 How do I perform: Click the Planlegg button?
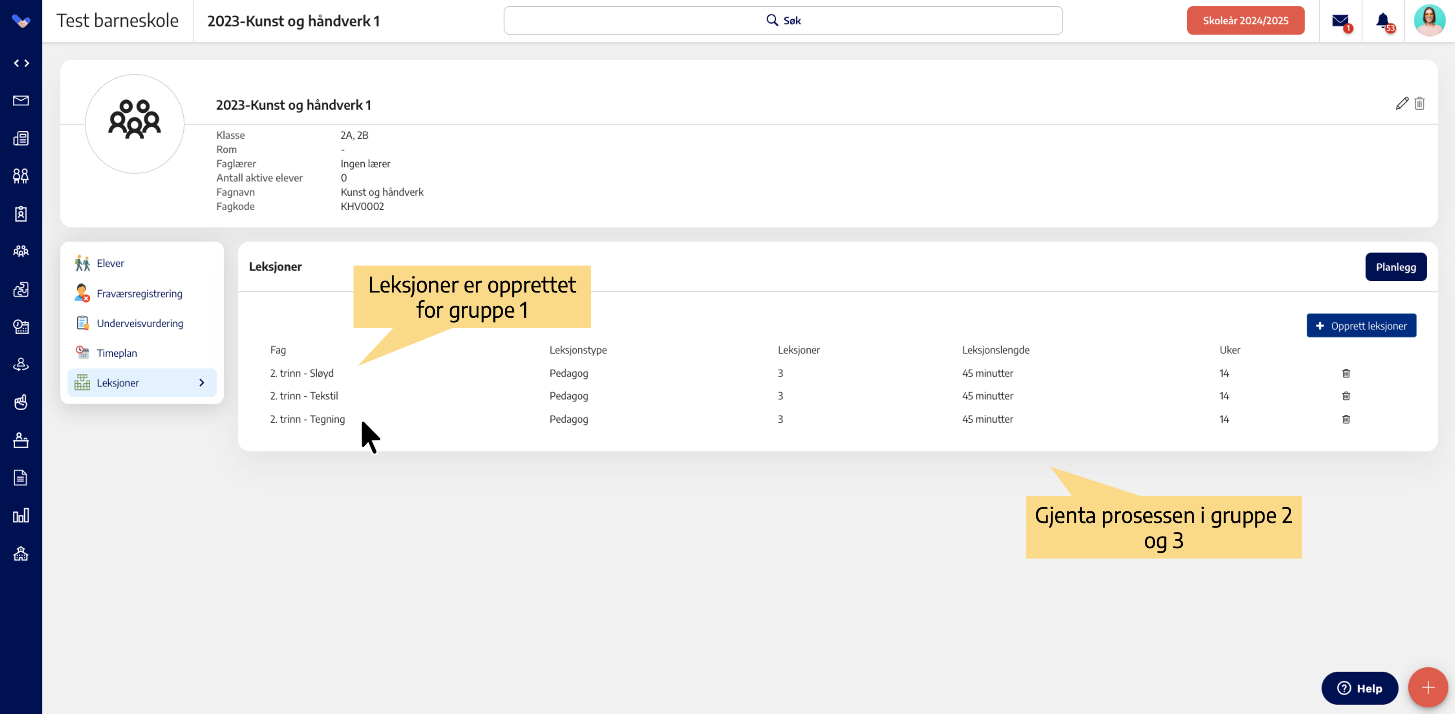click(x=1396, y=266)
